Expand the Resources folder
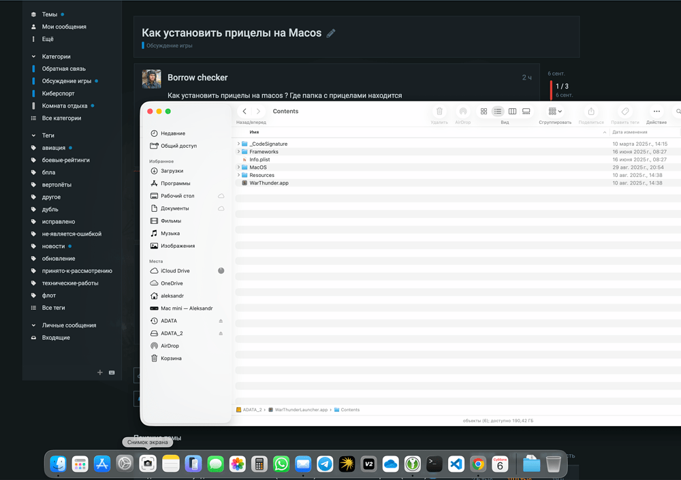The height and width of the screenshot is (480, 681). 238,175
